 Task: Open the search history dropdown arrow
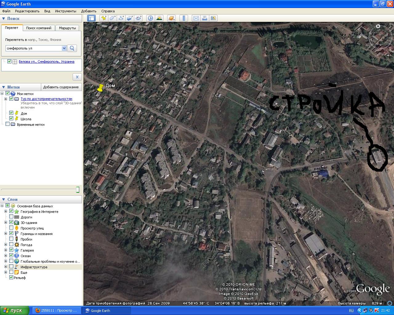[x=64, y=48]
